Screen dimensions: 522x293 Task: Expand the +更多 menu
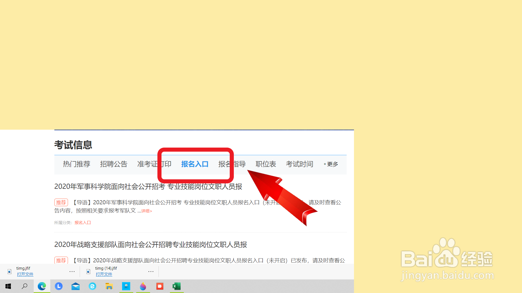click(x=330, y=164)
